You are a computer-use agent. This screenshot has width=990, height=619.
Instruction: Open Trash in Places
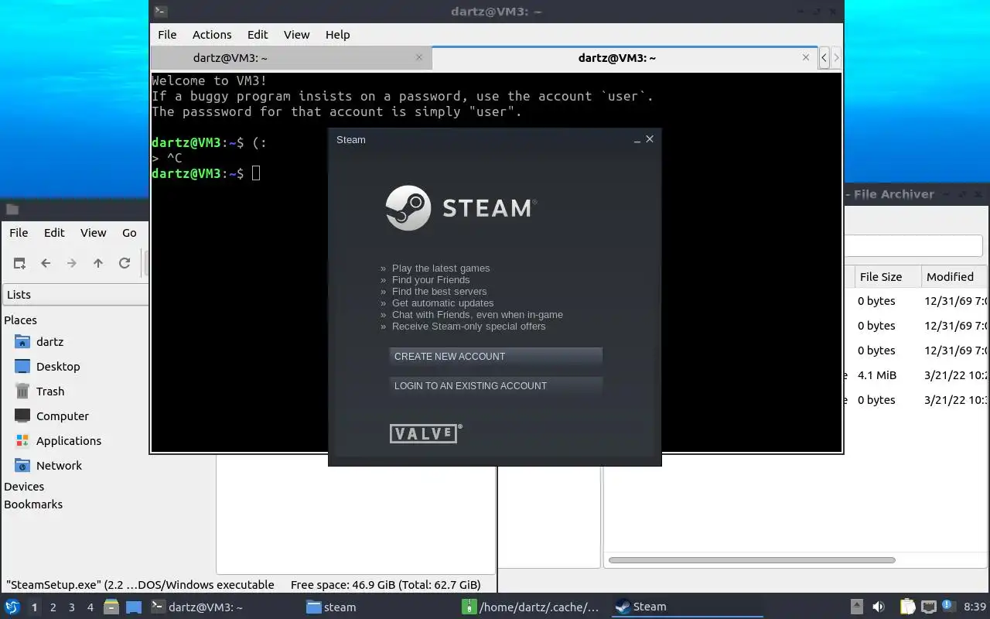pyautogui.click(x=50, y=392)
